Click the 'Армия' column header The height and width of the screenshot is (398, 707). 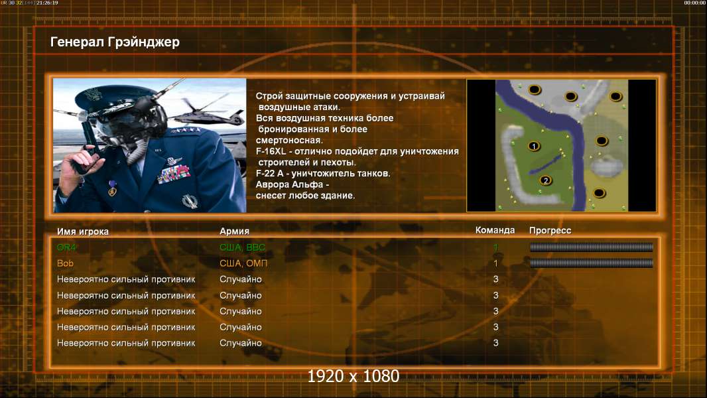pos(235,231)
